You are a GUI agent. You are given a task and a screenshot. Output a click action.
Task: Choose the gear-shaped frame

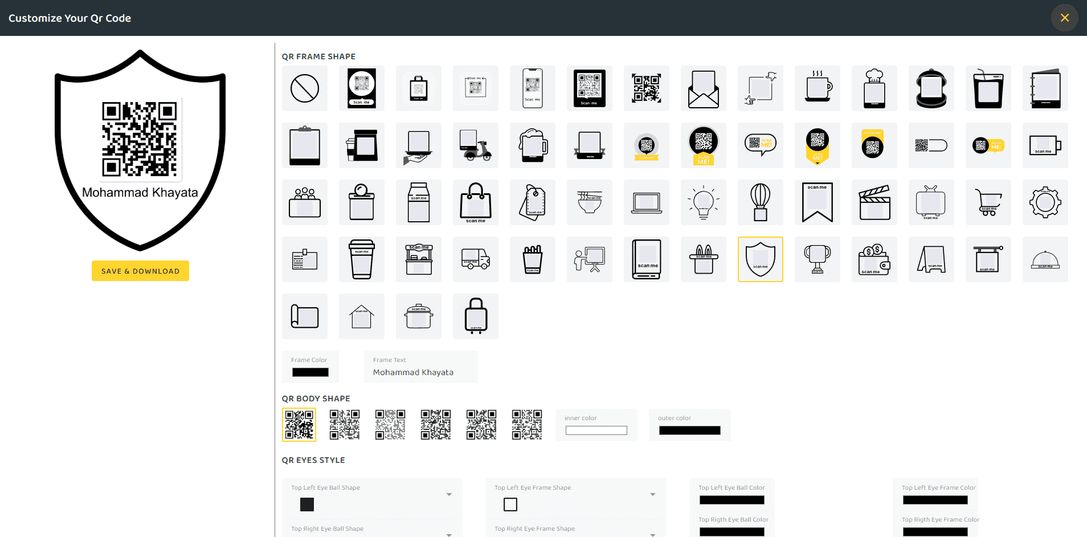[1045, 202]
